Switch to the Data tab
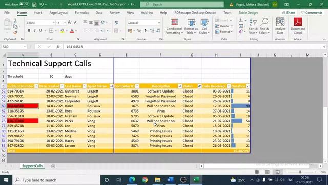This screenshot has width=328, height=185. click(x=99, y=13)
